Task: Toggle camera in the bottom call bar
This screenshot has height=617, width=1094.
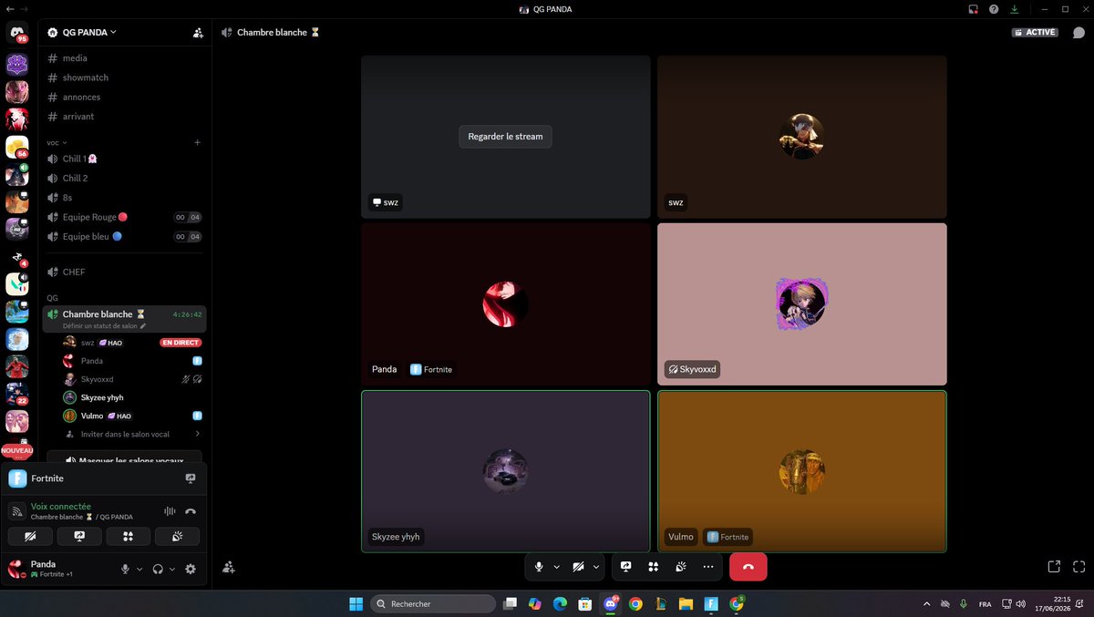Action: point(578,567)
